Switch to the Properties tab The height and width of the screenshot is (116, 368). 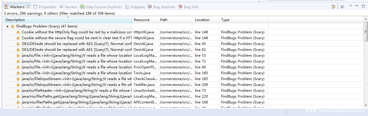(45, 7)
